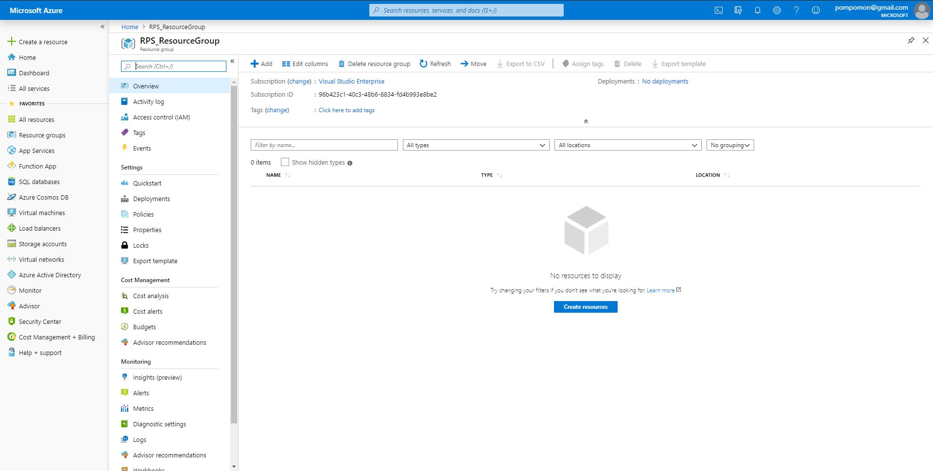This screenshot has height=471, width=933.
Task: Click the Home breadcrumb link
Action: [x=130, y=27]
